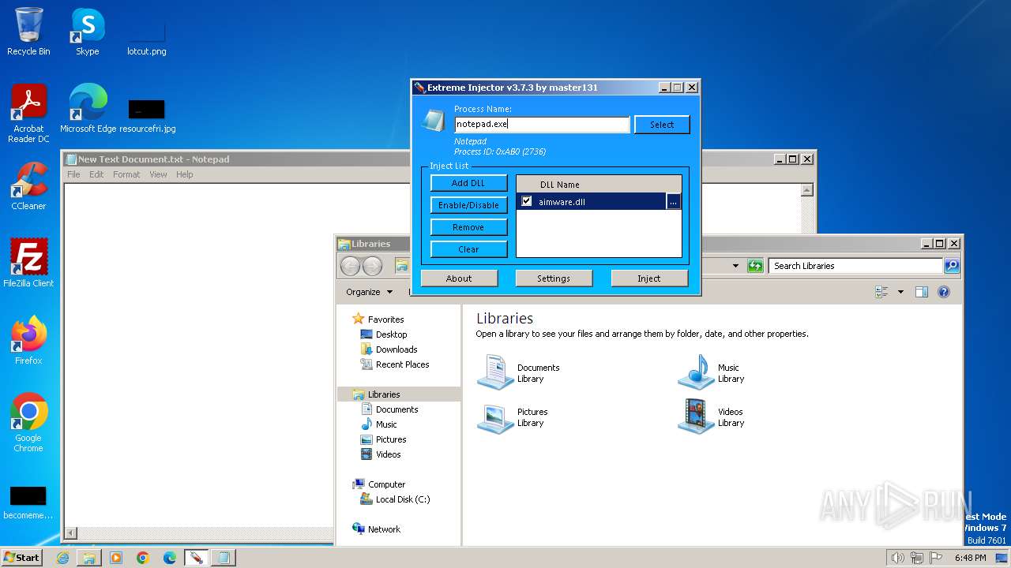This screenshot has height=568, width=1011.
Task: Select Libraries in the navigation pane
Action: [x=384, y=394]
